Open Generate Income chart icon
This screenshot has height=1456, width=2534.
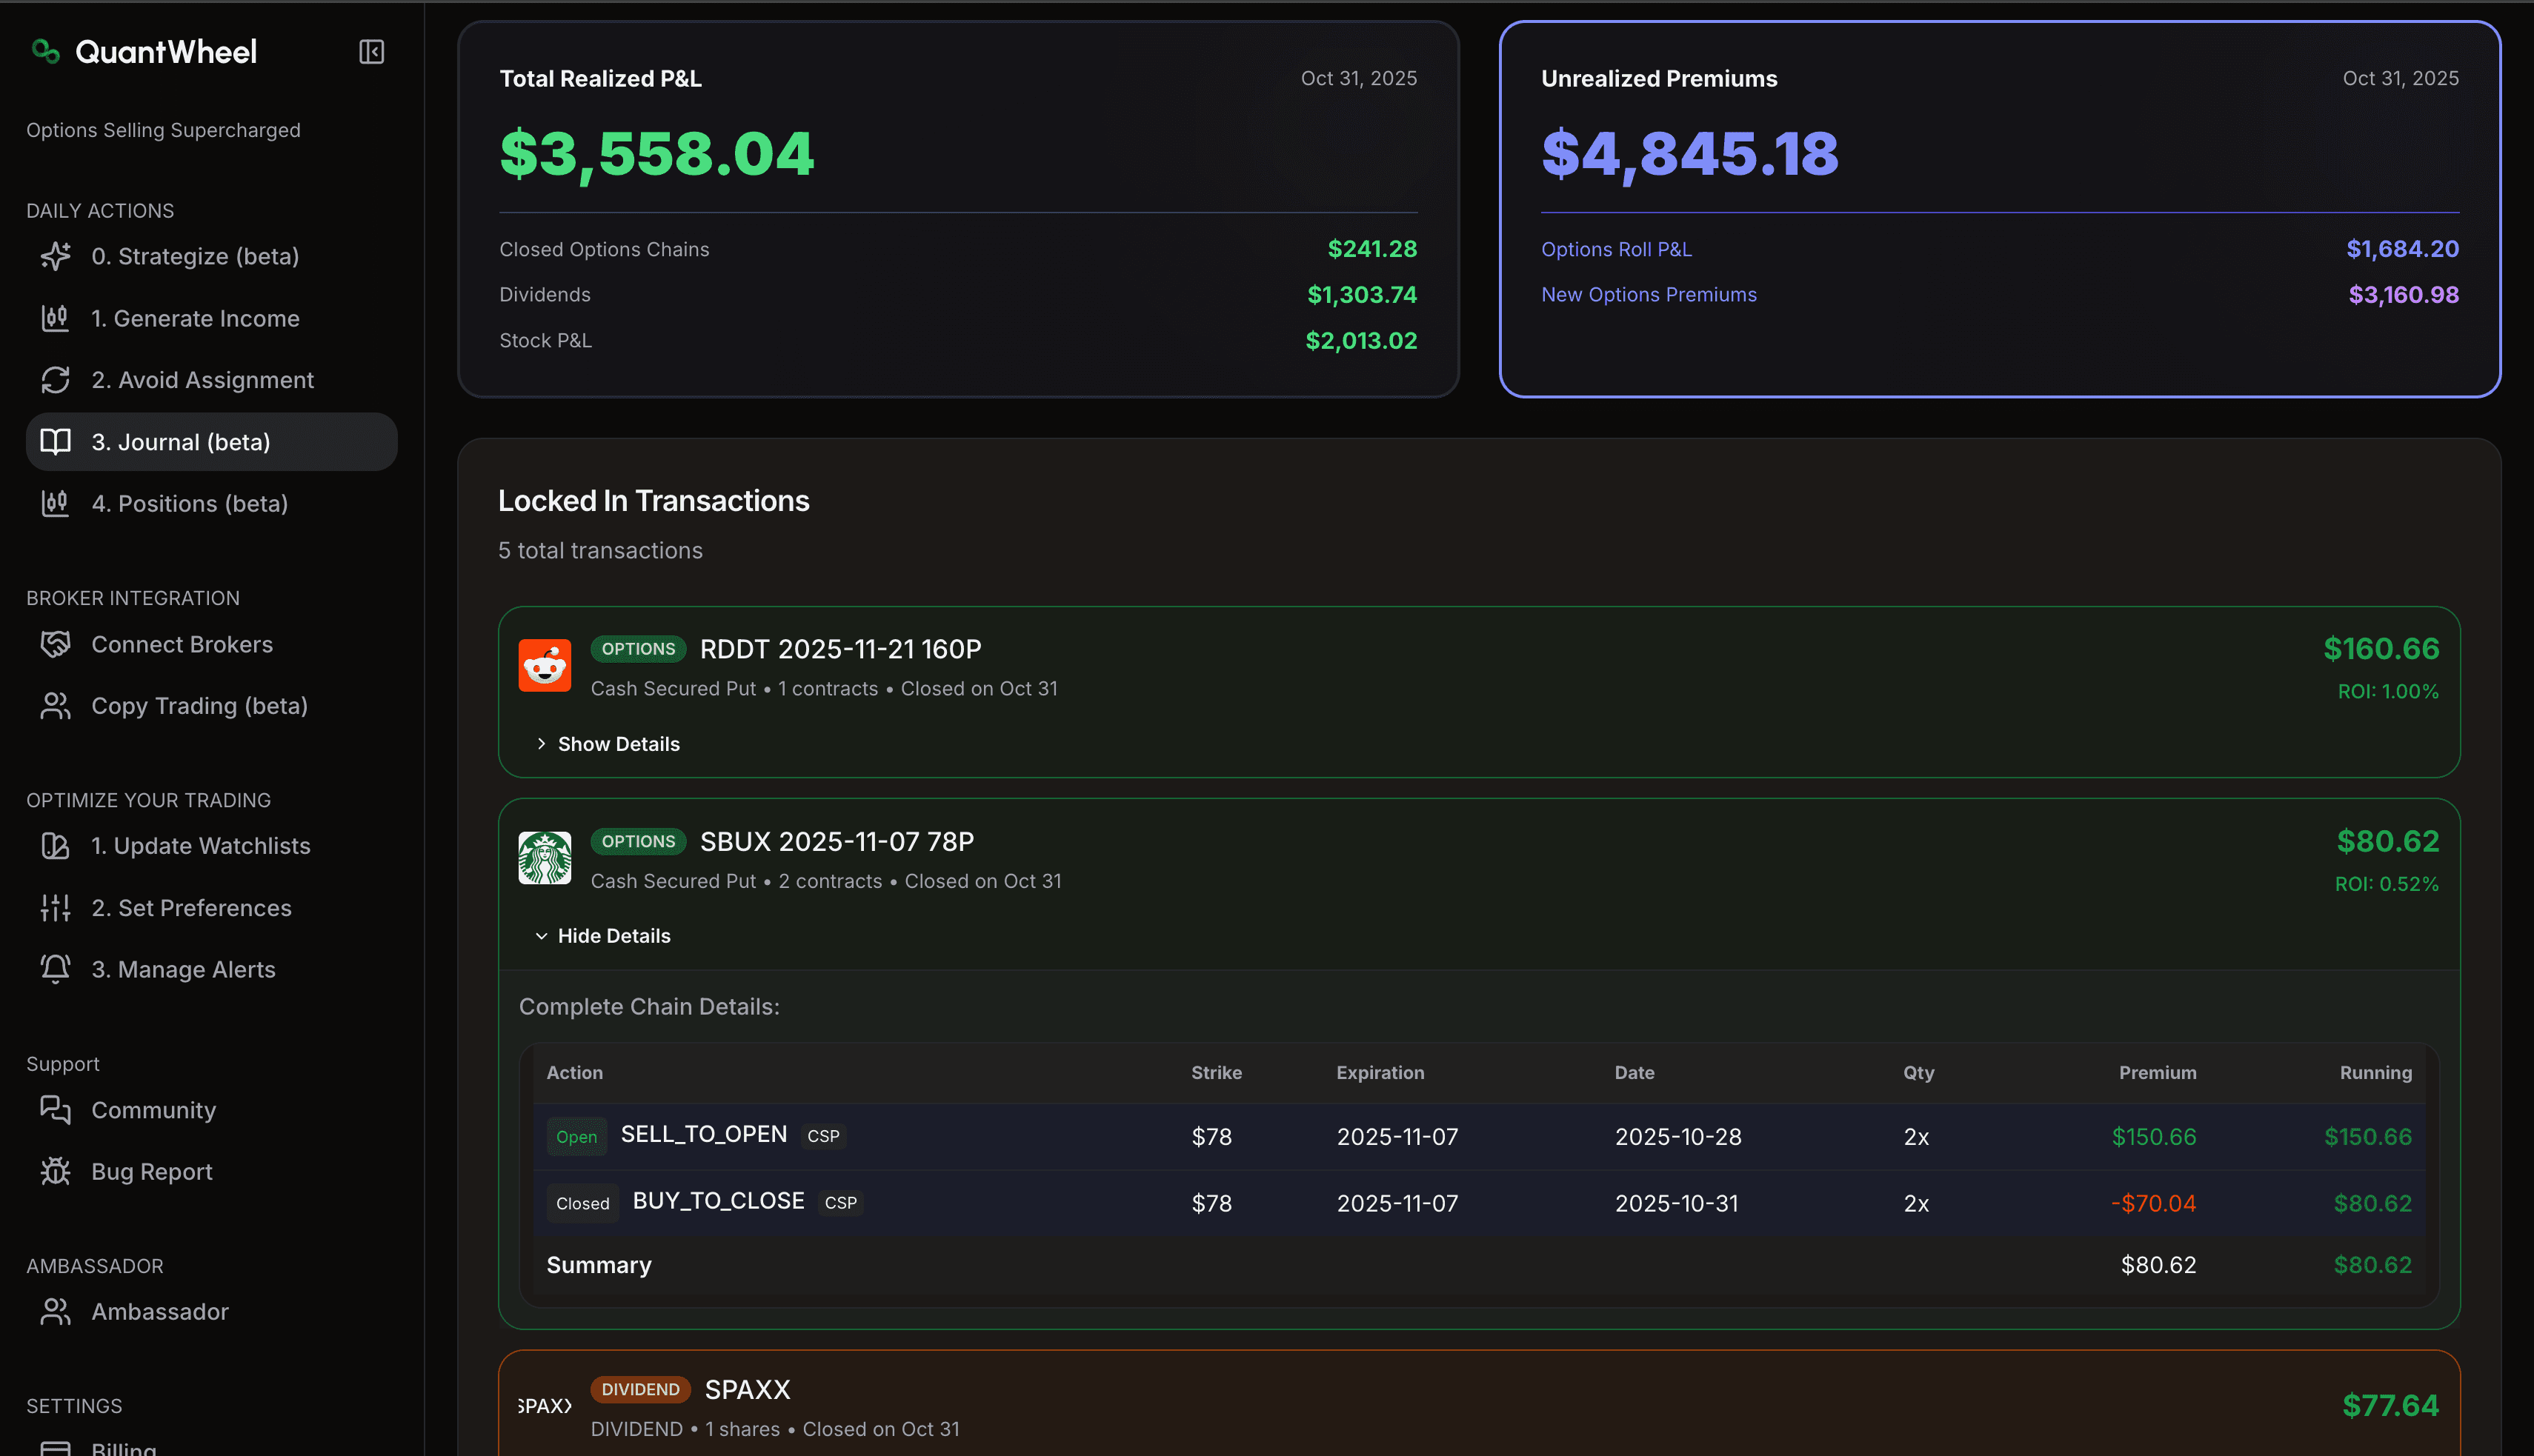pyautogui.click(x=55, y=318)
